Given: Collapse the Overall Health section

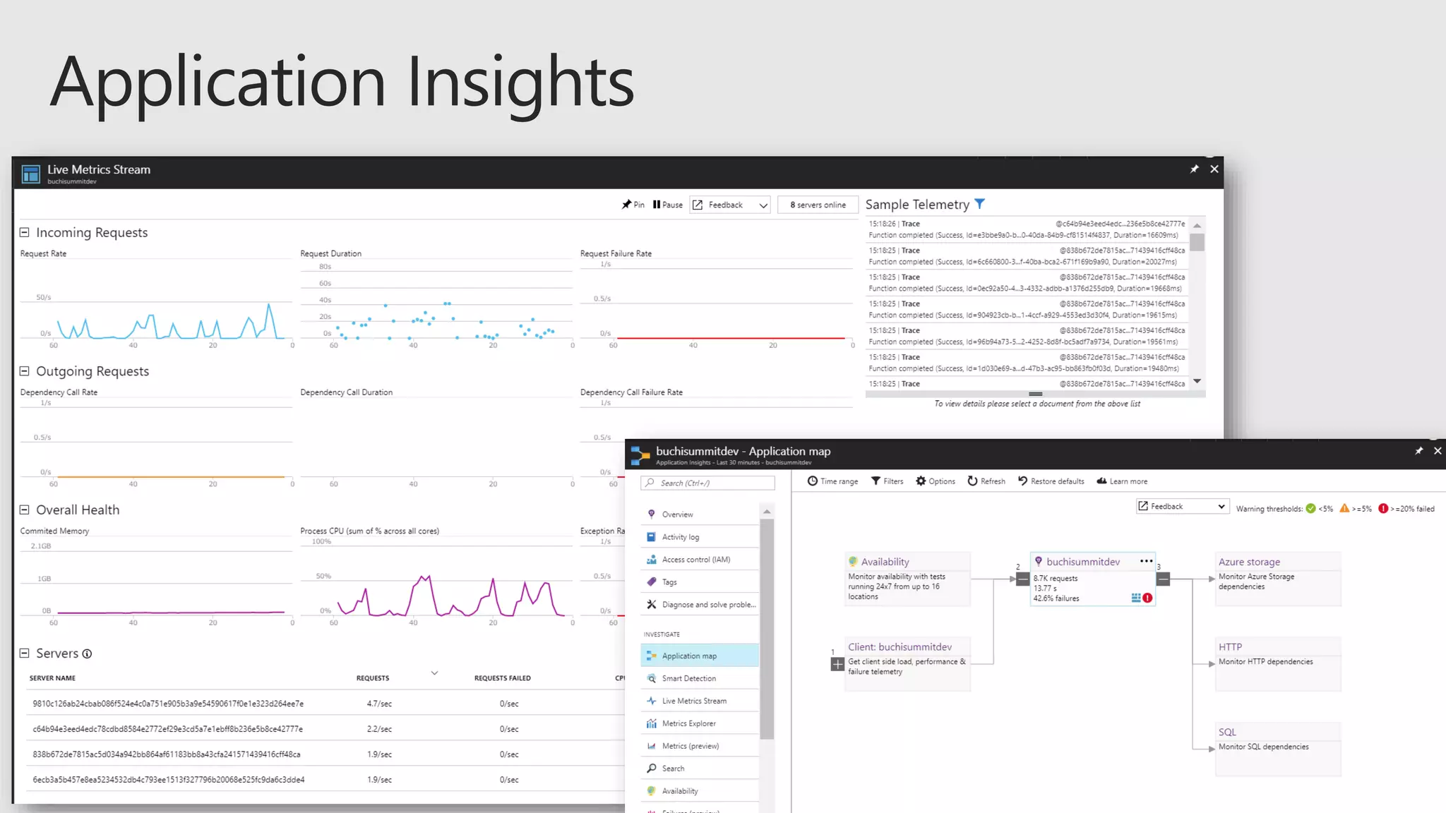Looking at the screenshot, I should click(x=25, y=510).
